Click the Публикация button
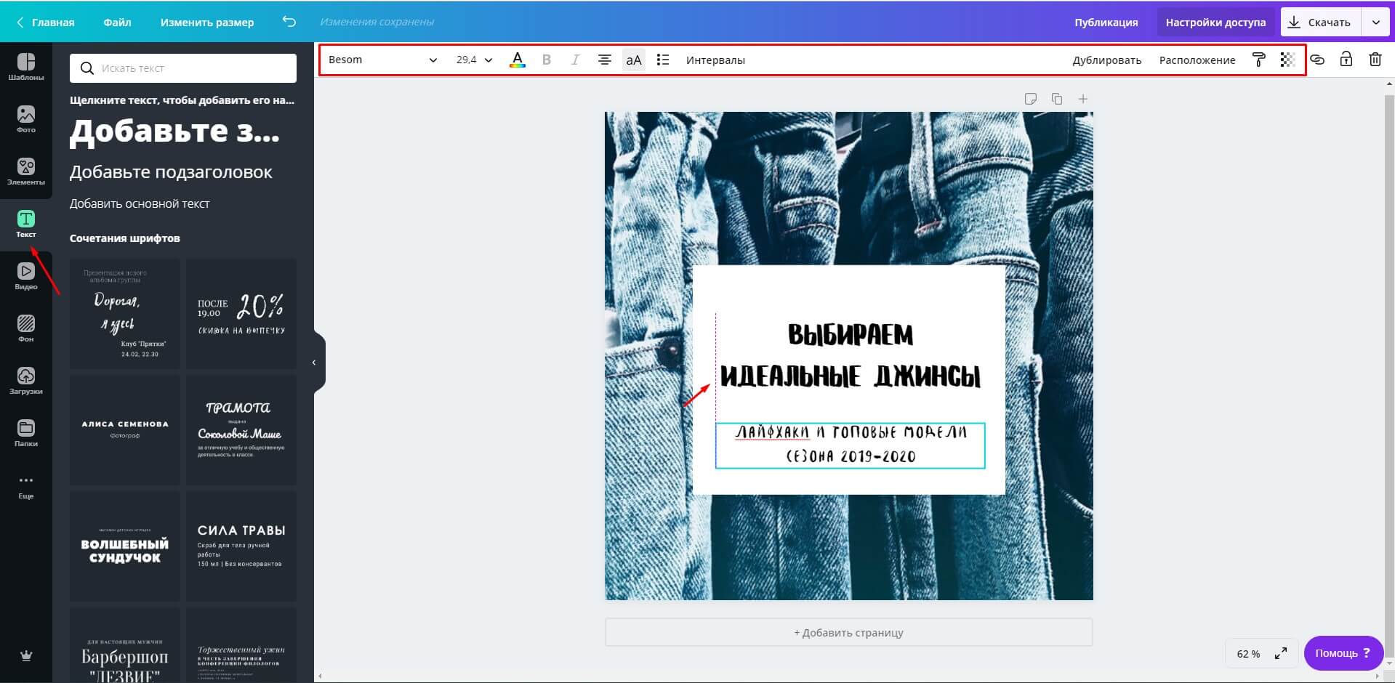Screen dimensions: 1395x683 point(1106,22)
